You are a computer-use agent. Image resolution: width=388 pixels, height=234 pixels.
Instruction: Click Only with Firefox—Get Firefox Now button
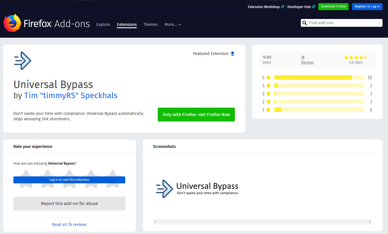click(196, 115)
